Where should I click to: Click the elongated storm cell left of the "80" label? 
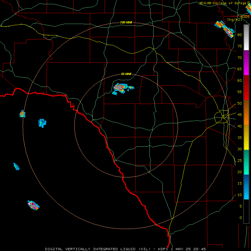225,29
